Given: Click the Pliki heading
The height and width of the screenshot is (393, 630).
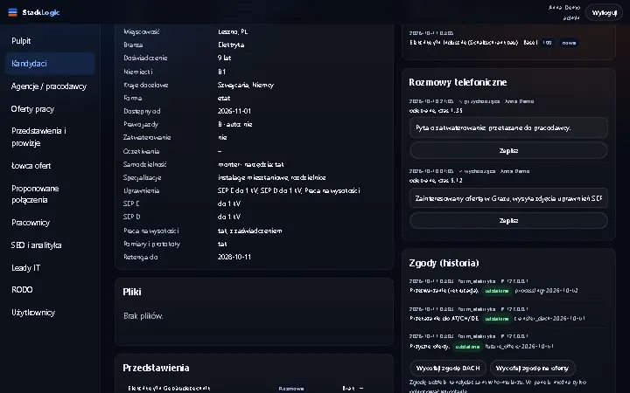Looking at the screenshot, I should pyautogui.click(x=132, y=292).
